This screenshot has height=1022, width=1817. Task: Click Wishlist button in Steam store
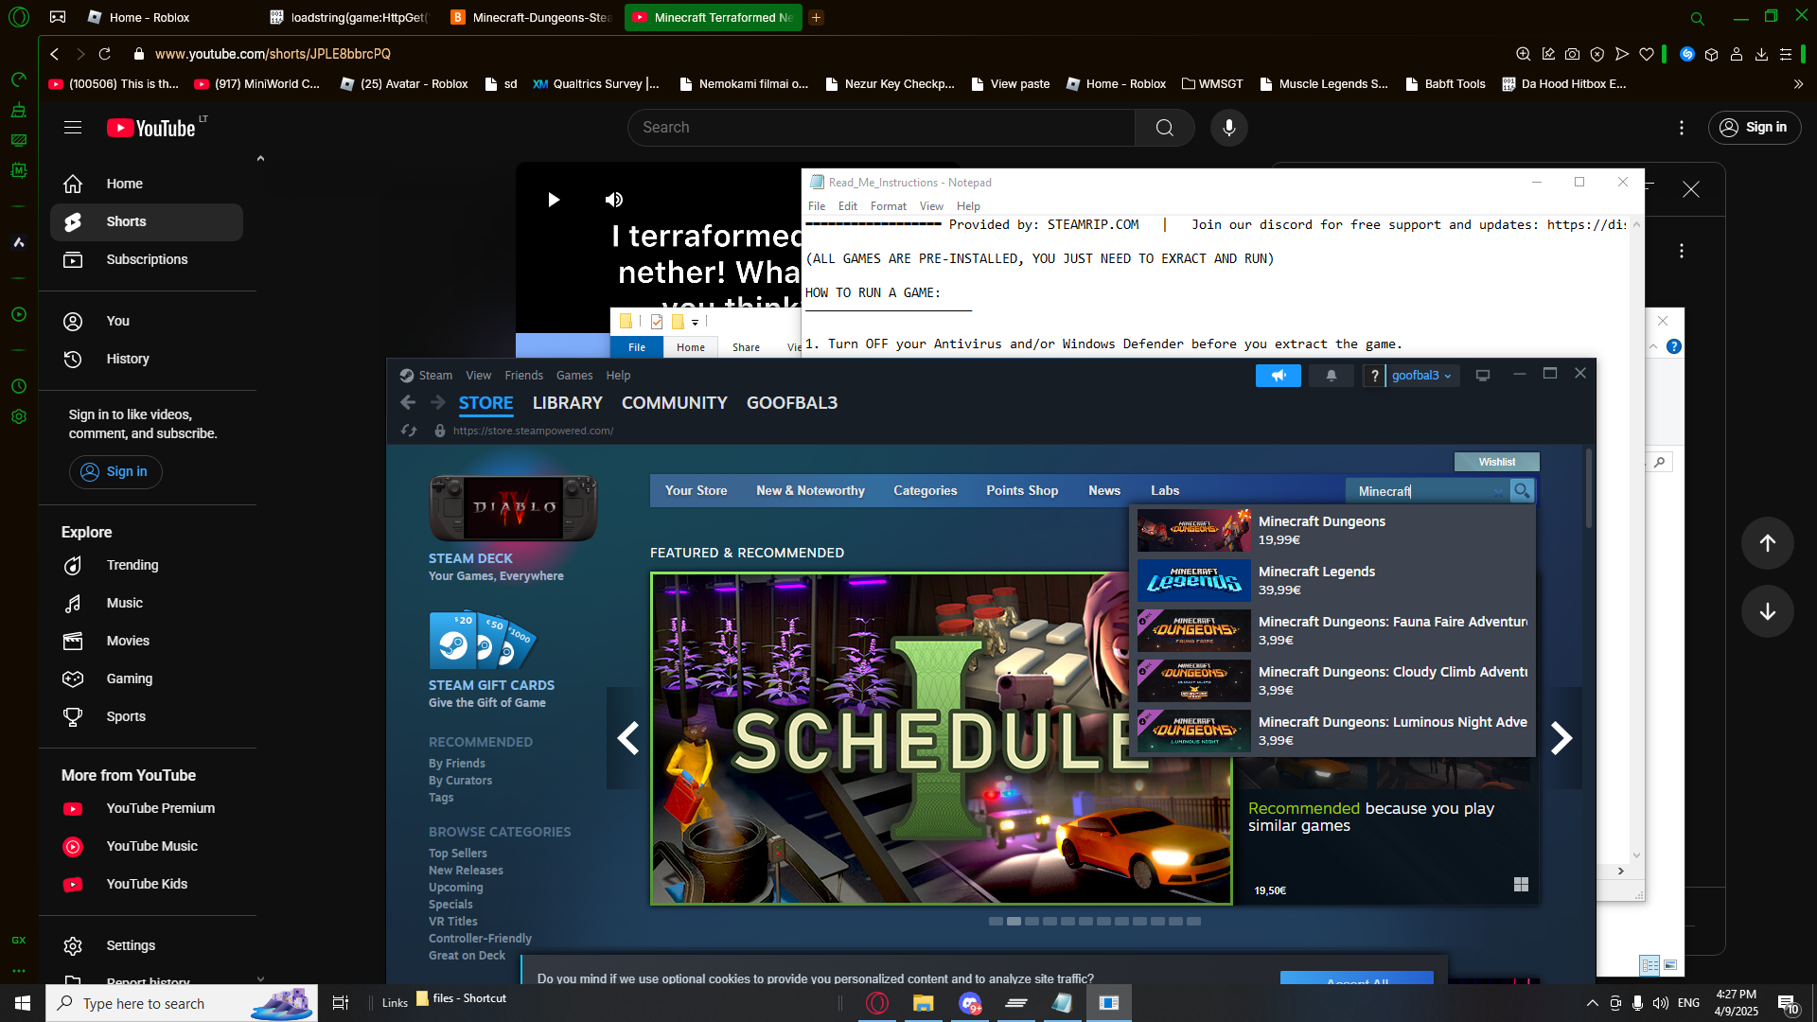click(1496, 462)
